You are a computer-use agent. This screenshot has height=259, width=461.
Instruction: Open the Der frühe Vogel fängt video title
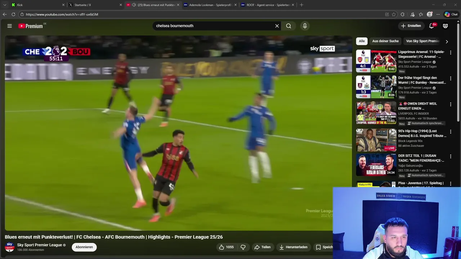pyautogui.click(x=422, y=80)
